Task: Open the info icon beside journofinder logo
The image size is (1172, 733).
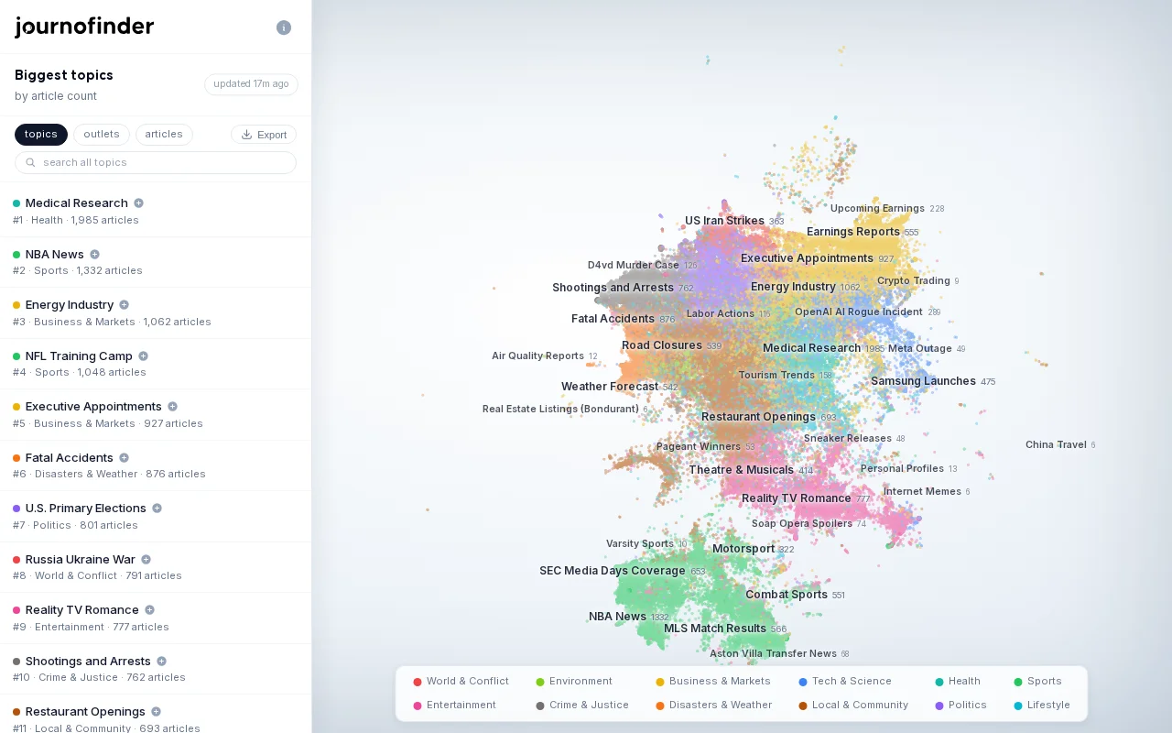Action: 284,27
